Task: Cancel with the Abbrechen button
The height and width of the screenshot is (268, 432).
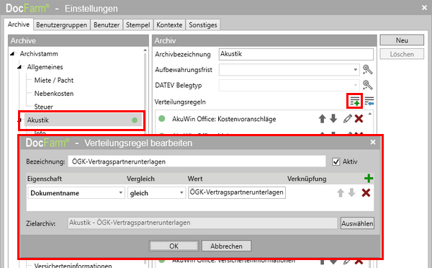Action: tap(226, 246)
